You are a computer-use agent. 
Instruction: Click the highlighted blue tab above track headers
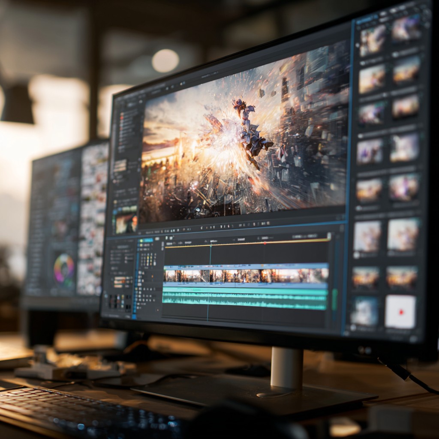point(145,241)
